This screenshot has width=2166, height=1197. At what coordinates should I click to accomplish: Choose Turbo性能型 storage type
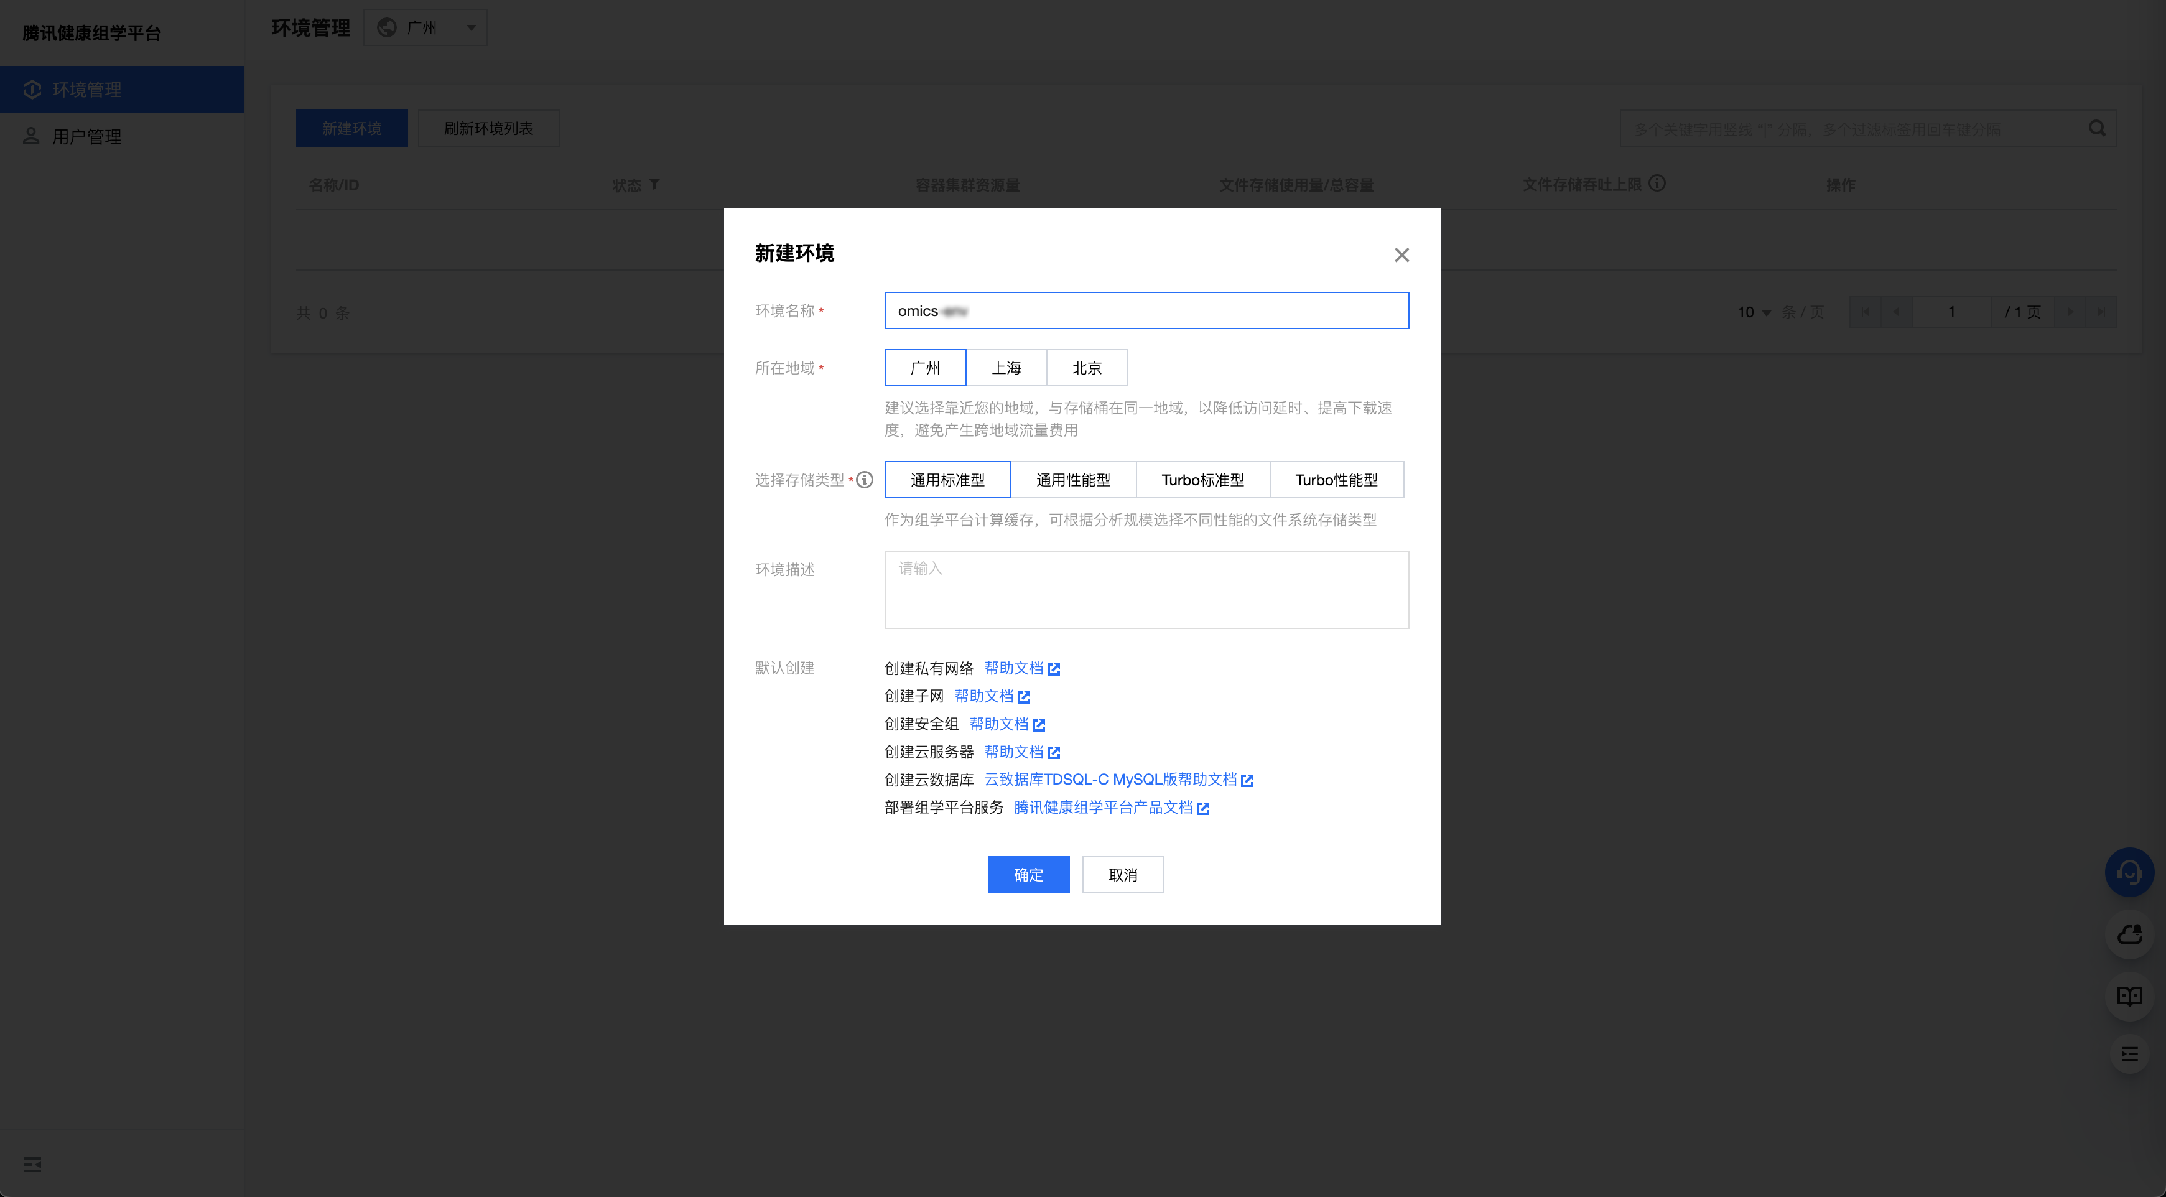[1336, 480]
